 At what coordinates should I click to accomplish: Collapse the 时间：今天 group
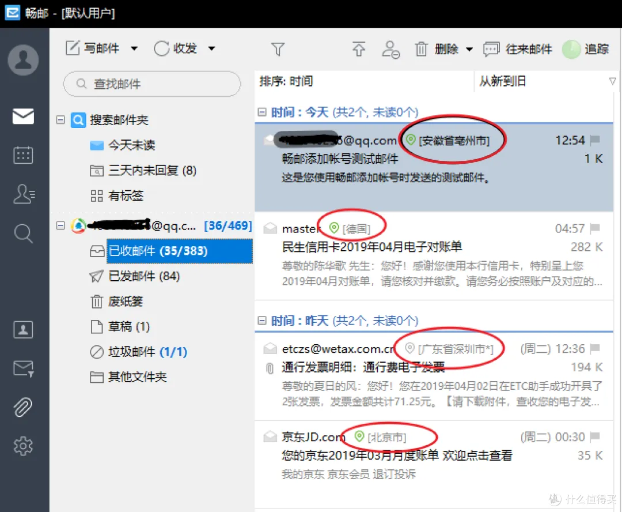click(262, 112)
